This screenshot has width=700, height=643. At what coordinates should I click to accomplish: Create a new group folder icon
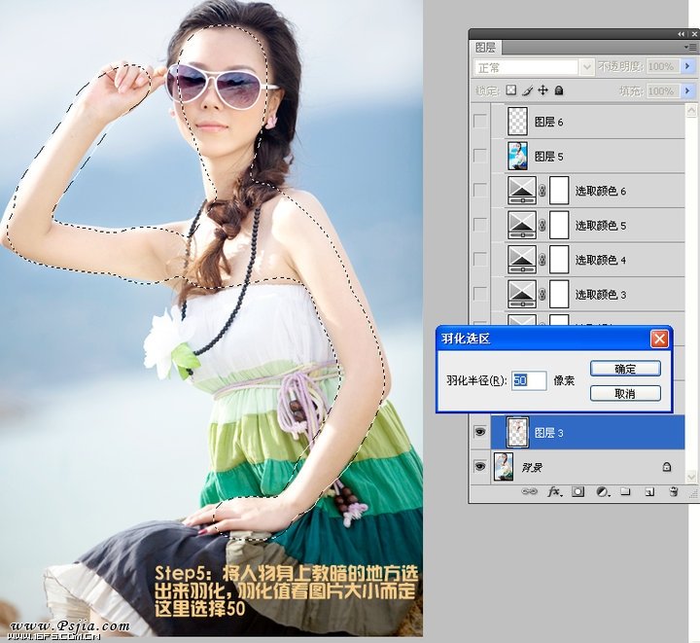pos(625,491)
